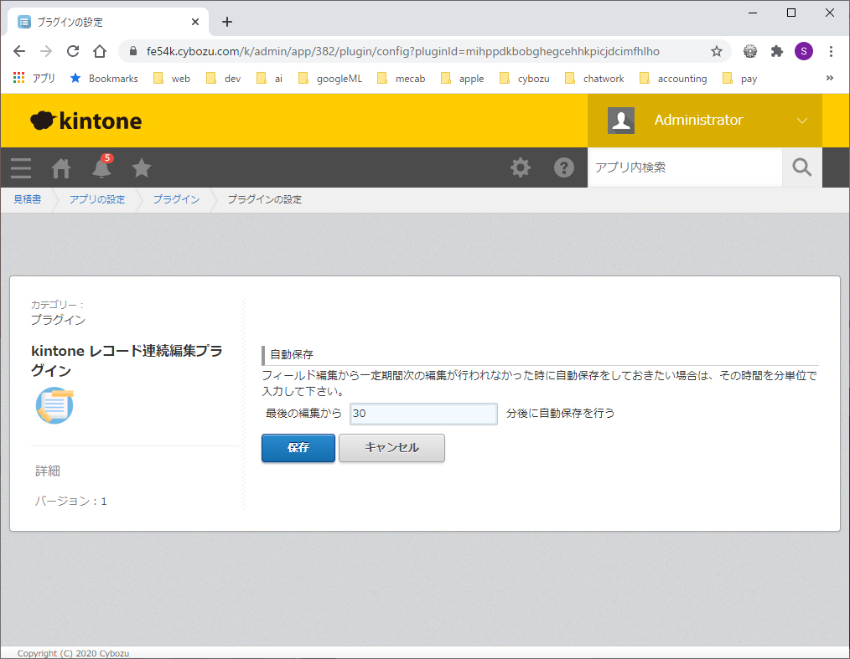Click browser forward arrow
The height and width of the screenshot is (659, 850).
[46, 51]
